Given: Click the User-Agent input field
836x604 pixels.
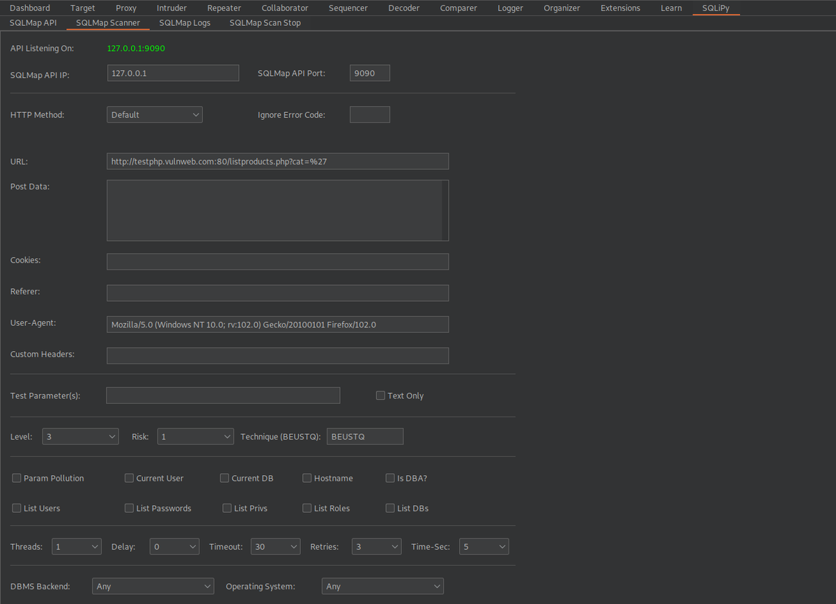Looking at the screenshot, I should [277, 325].
